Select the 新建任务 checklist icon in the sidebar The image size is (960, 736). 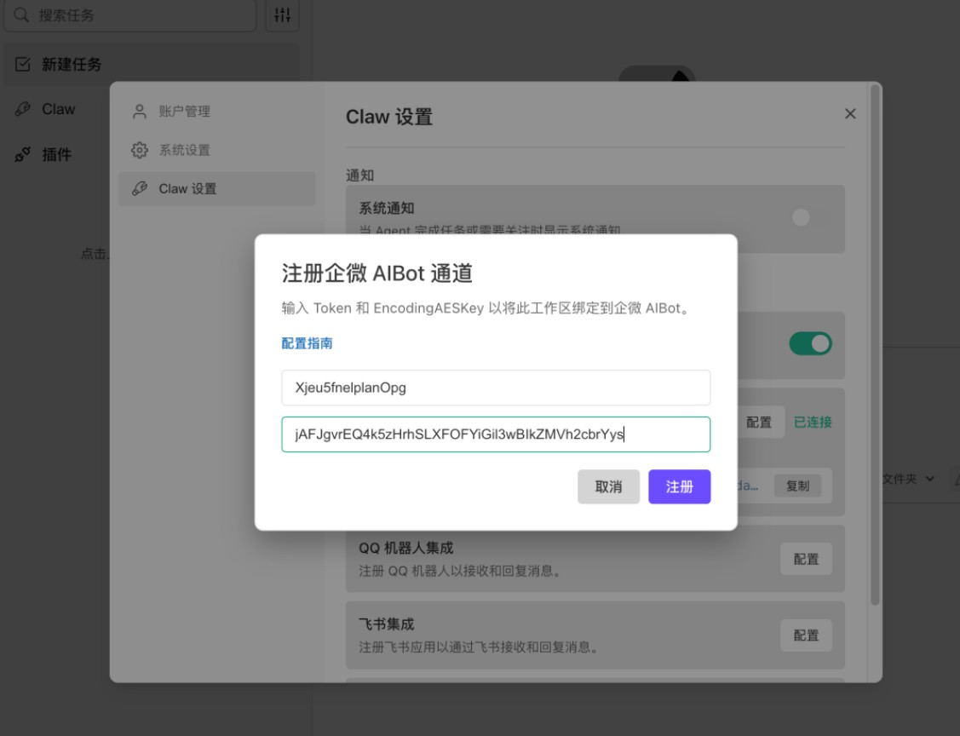20,65
